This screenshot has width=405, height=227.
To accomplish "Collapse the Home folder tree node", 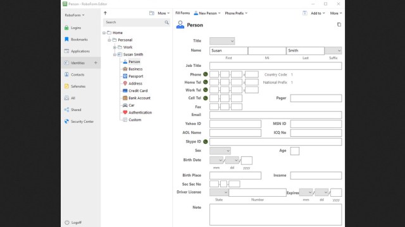I will pyautogui.click(x=104, y=33).
